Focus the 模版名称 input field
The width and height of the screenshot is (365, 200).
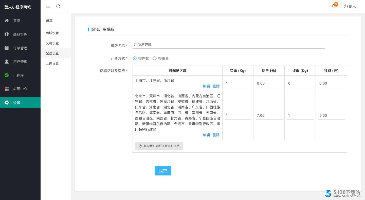[229, 45]
